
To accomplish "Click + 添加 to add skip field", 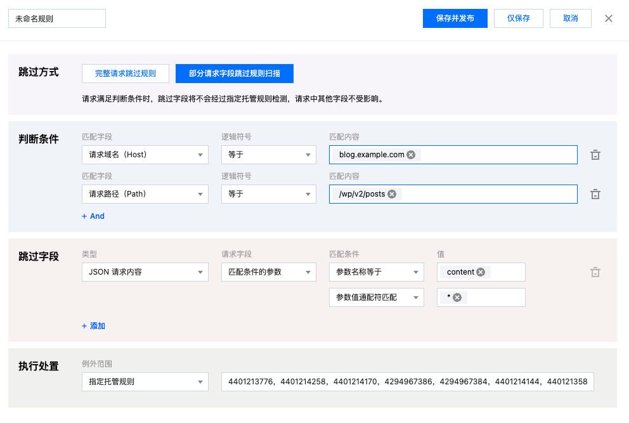I will (x=93, y=326).
